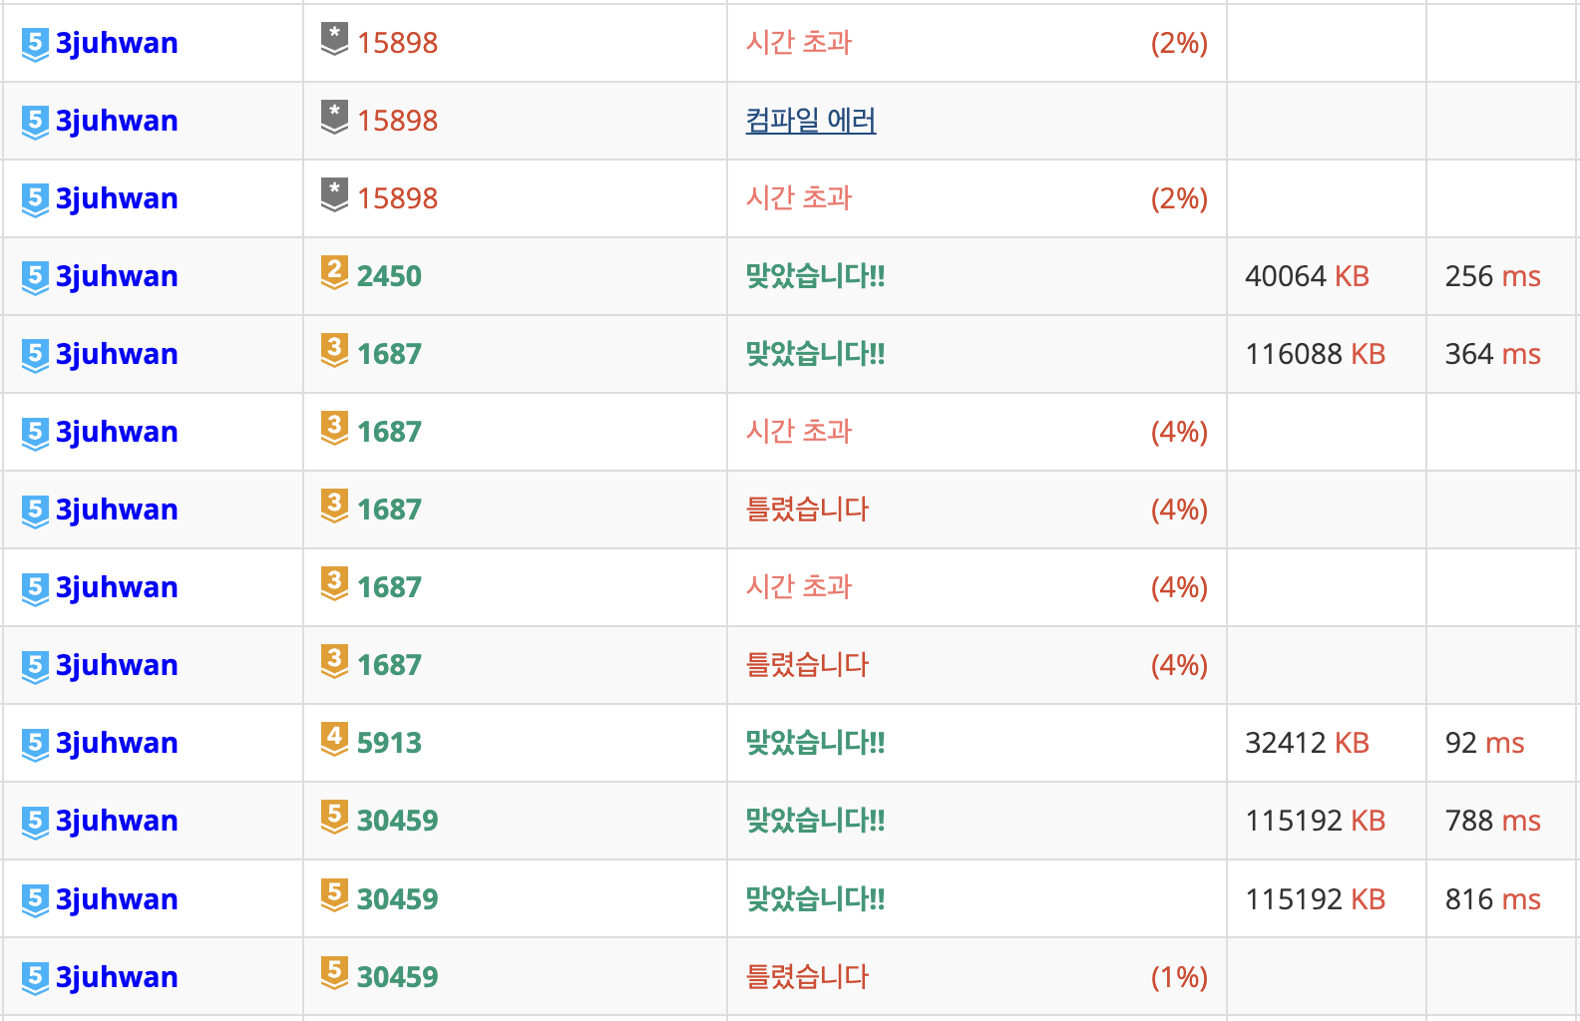This screenshot has height=1021, width=1580.
Task: Open problem 15898 in the topmost row
Action: coord(397,43)
